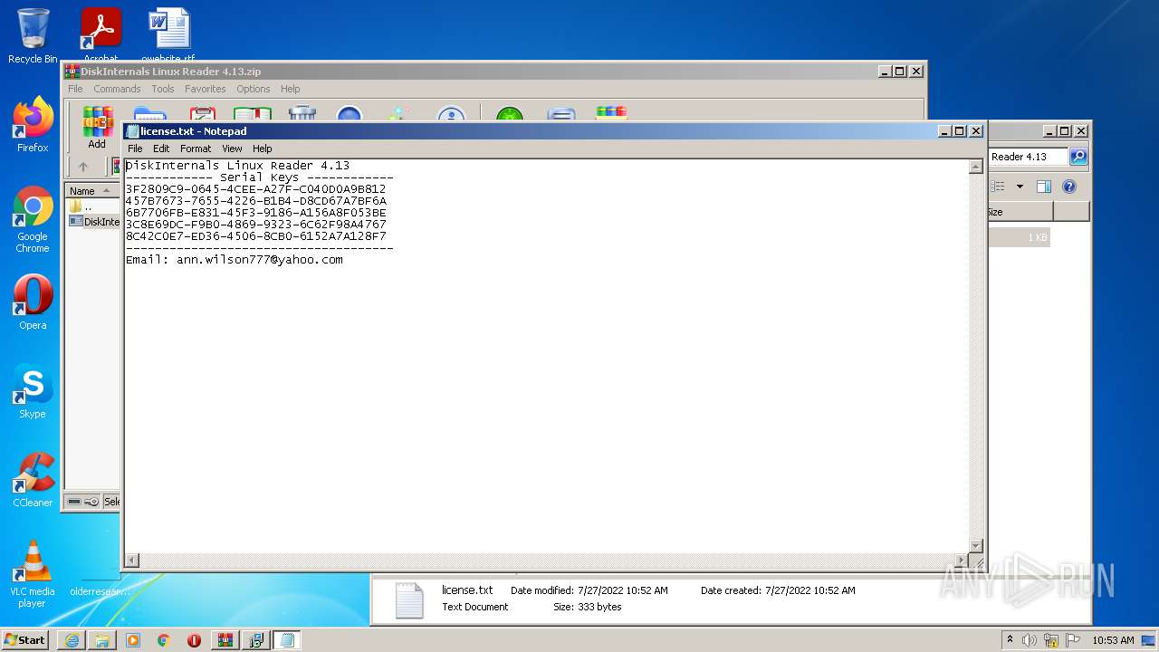The width and height of the screenshot is (1159, 652).
Task: Launch VLC media player from the desktop
Action: point(33,574)
